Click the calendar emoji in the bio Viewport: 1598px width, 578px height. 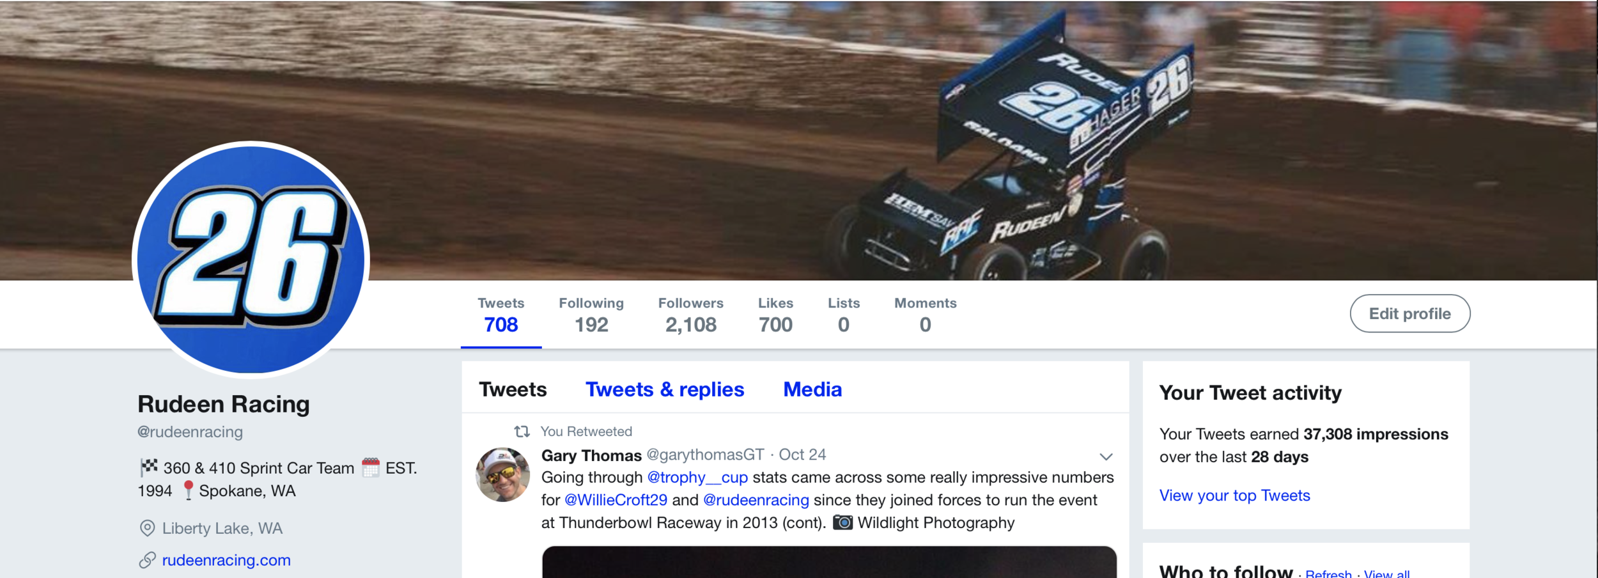[x=371, y=467]
